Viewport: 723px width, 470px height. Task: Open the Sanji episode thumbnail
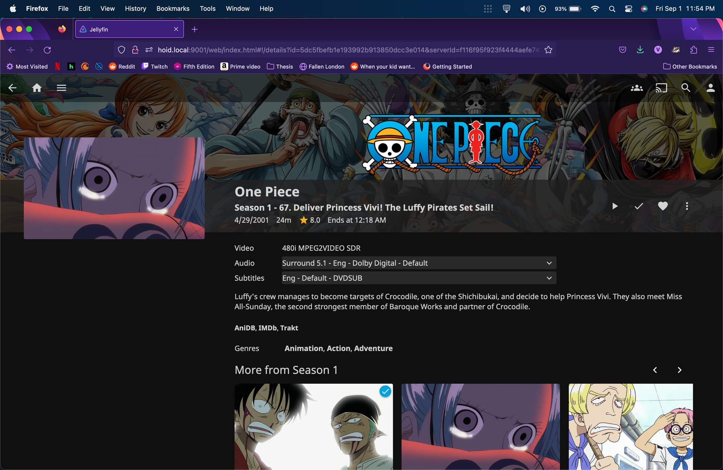click(x=630, y=426)
